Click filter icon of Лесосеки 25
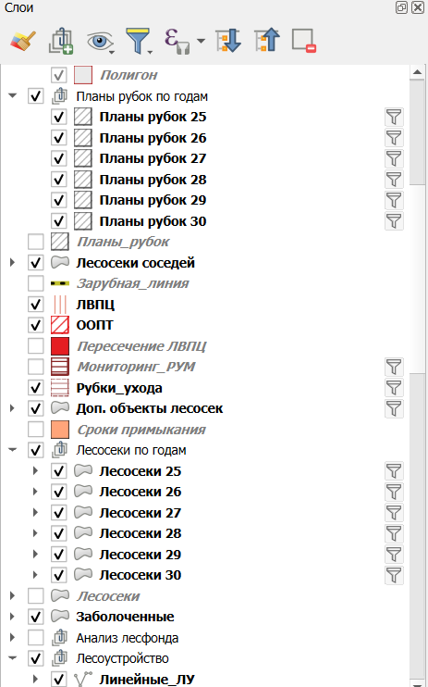The image size is (428, 687). point(394,471)
